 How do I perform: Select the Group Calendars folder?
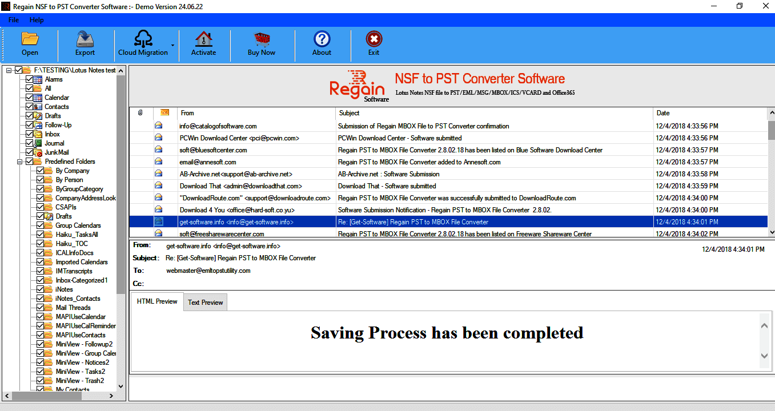[78, 225]
